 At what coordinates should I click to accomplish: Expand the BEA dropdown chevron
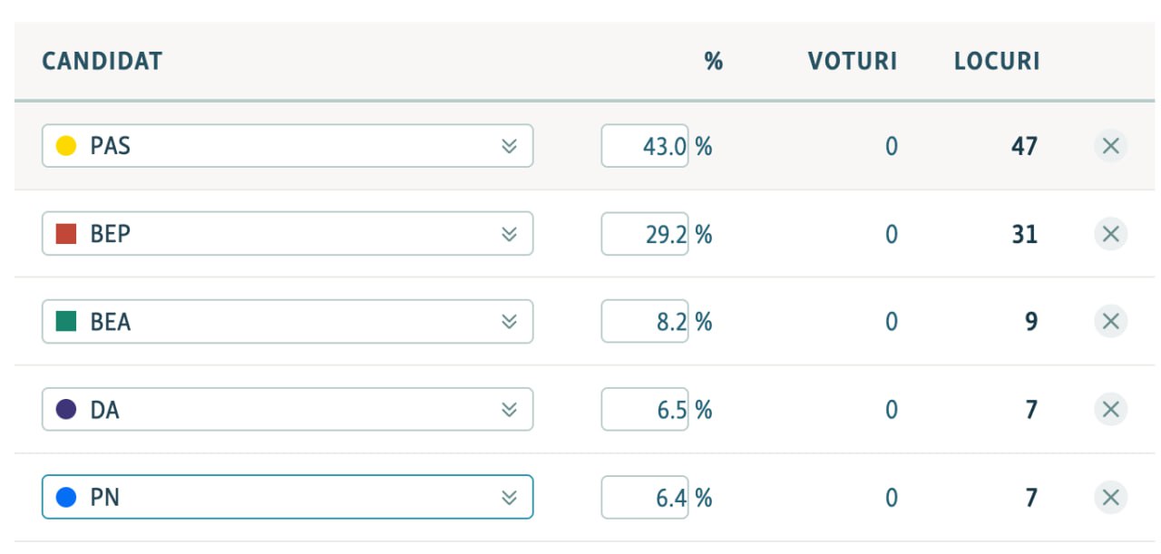click(510, 322)
